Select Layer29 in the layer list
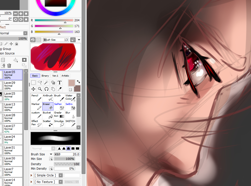 [x=11, y=85]
